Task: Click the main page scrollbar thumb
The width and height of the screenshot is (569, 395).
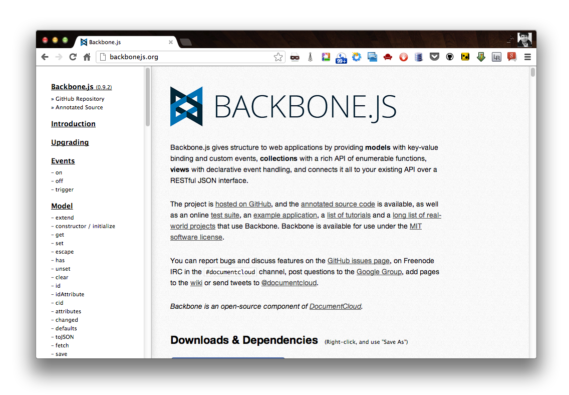Action: [x=533, y=72]
